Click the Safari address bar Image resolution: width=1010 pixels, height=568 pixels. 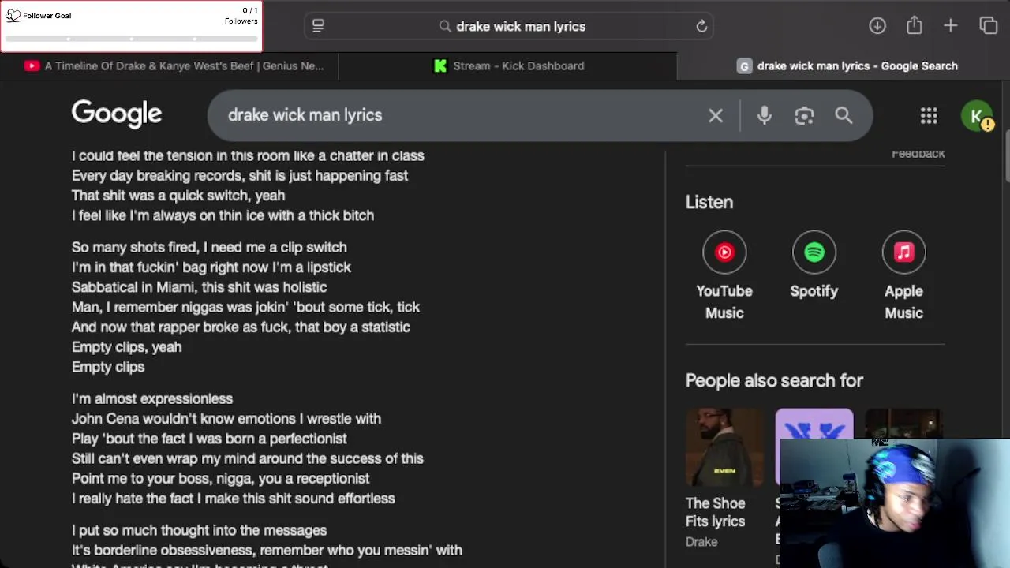click(x=509, y=26)
